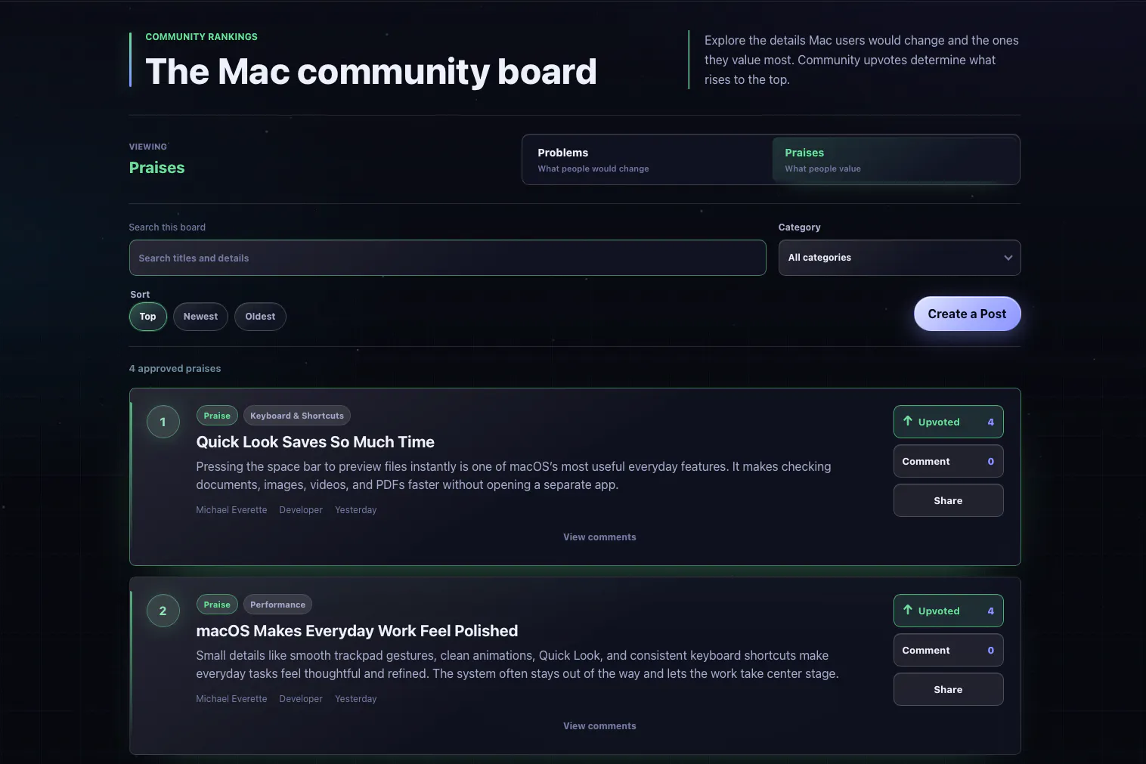Open the macOS Makes Everyday Work Feel Polished title
The width and height of the screenshot is (1146, 764).
point(357,631)
